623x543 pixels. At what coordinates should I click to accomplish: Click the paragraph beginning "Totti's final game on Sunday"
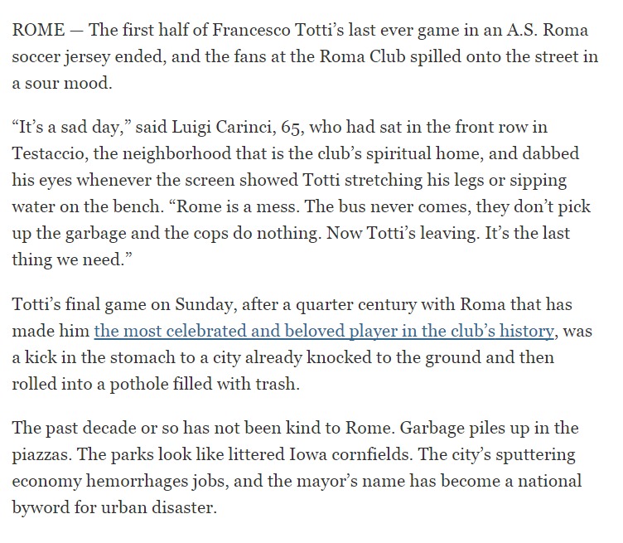[302, 344]
